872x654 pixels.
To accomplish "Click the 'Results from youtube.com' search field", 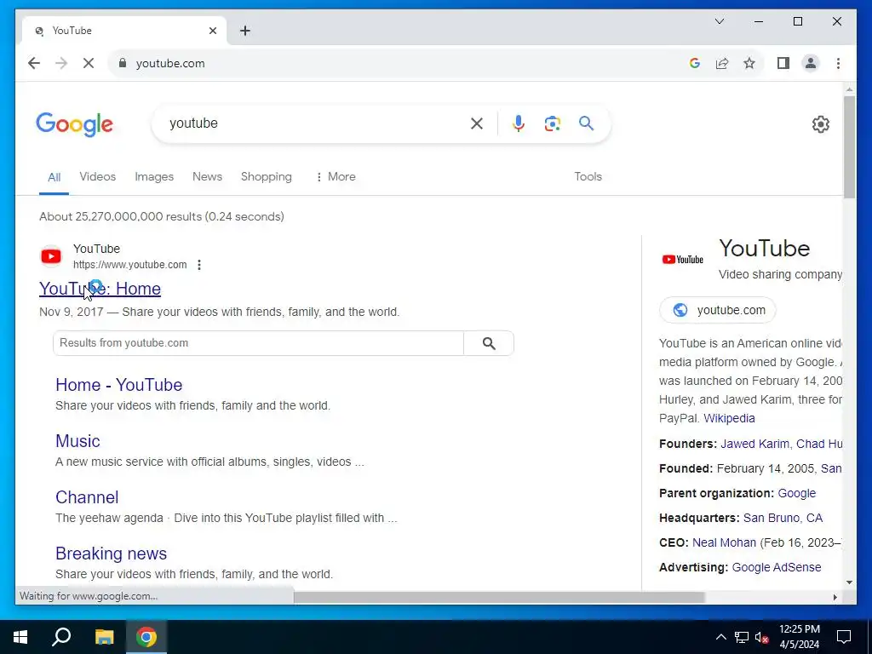I will [258, 343].
